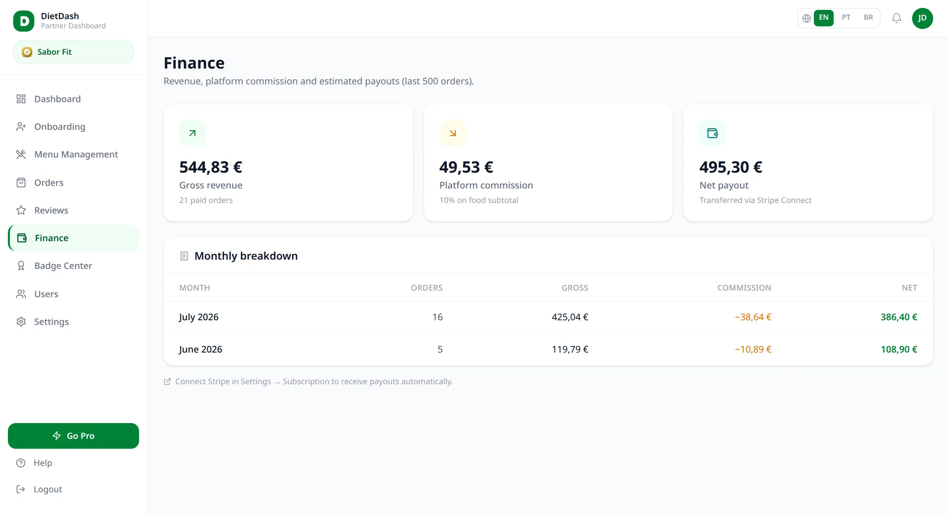Select the Finance menu item
The image size is (949, 514).
tap(74, 238)
